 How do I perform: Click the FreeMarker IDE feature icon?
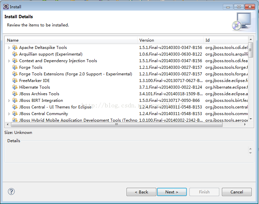[x=15, y=80]
